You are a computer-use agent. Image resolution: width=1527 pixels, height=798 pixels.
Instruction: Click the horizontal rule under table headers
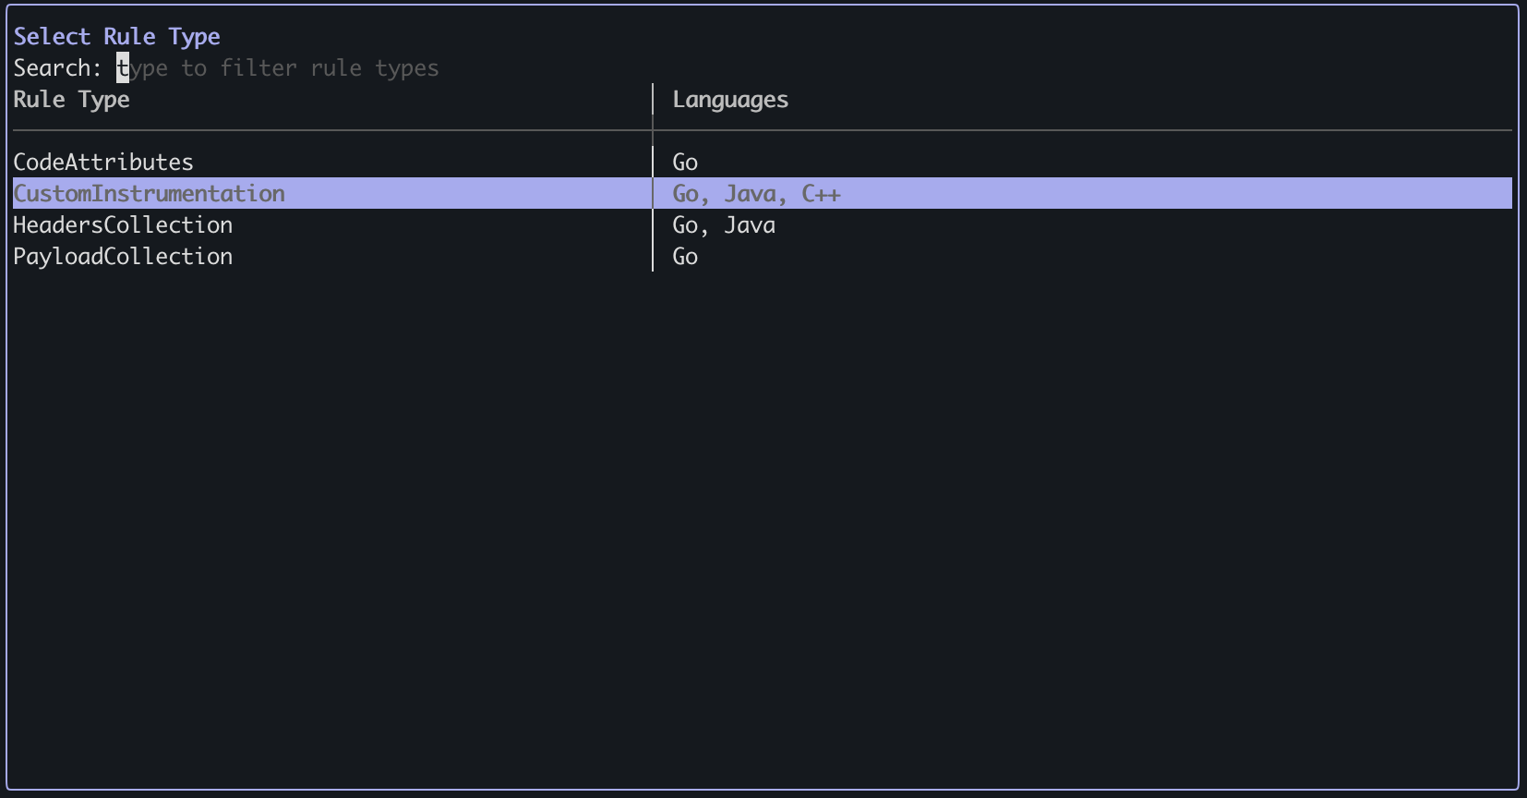pos(762,130)
